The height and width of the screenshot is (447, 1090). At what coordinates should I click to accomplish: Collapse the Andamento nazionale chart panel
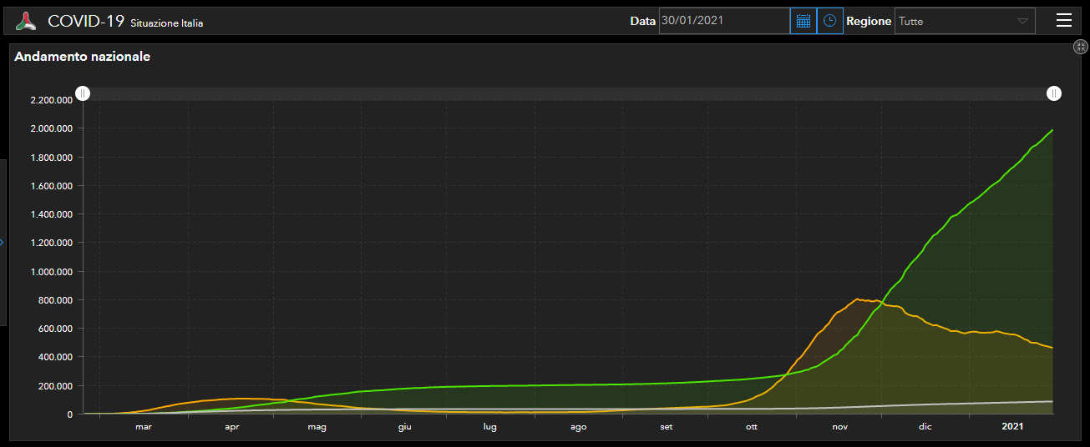point(1080,48)
